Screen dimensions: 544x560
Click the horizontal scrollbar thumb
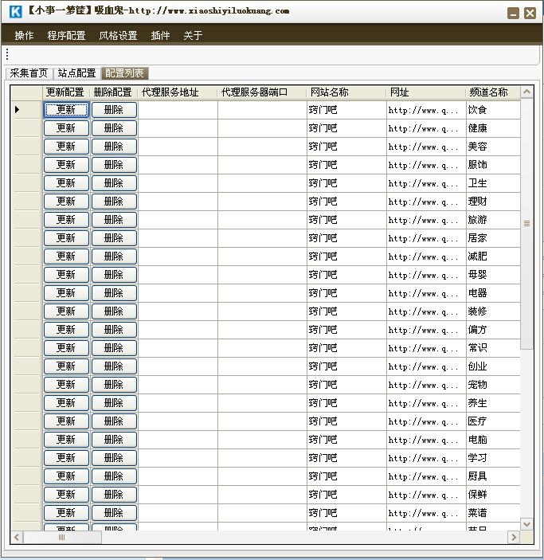coord(62,537)
